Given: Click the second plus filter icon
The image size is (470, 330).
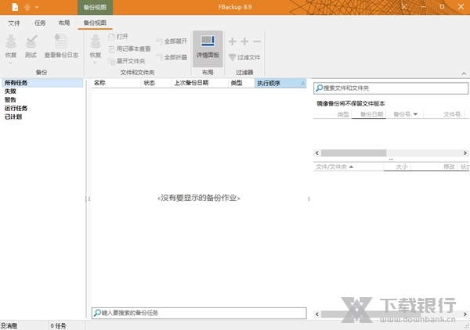Looking at the screenshot, I should tap(244, 41).
